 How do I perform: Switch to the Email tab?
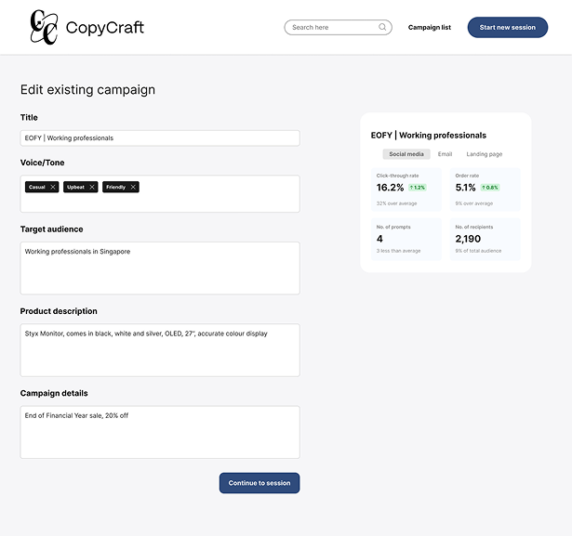point(446,154)
